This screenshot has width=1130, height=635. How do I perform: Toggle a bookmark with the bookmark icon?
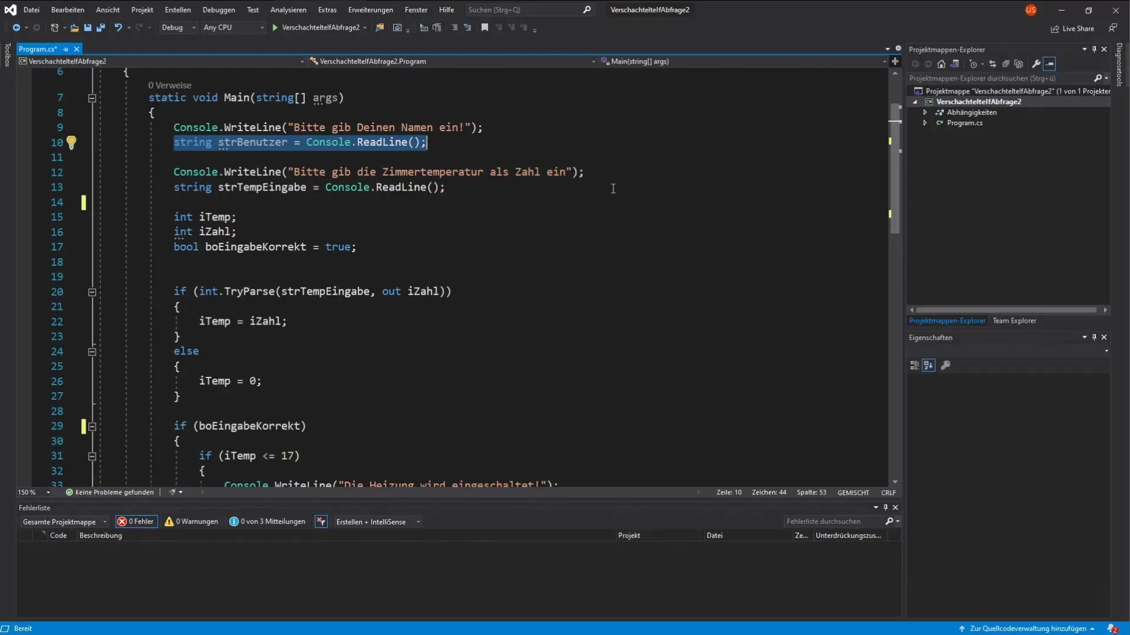485,28
